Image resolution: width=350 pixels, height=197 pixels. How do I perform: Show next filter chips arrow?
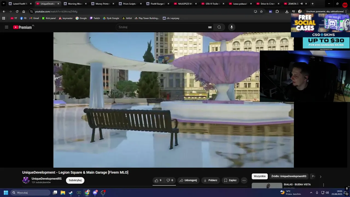point(320,176)
